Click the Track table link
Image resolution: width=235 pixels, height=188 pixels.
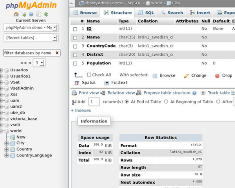coord(219,93)
